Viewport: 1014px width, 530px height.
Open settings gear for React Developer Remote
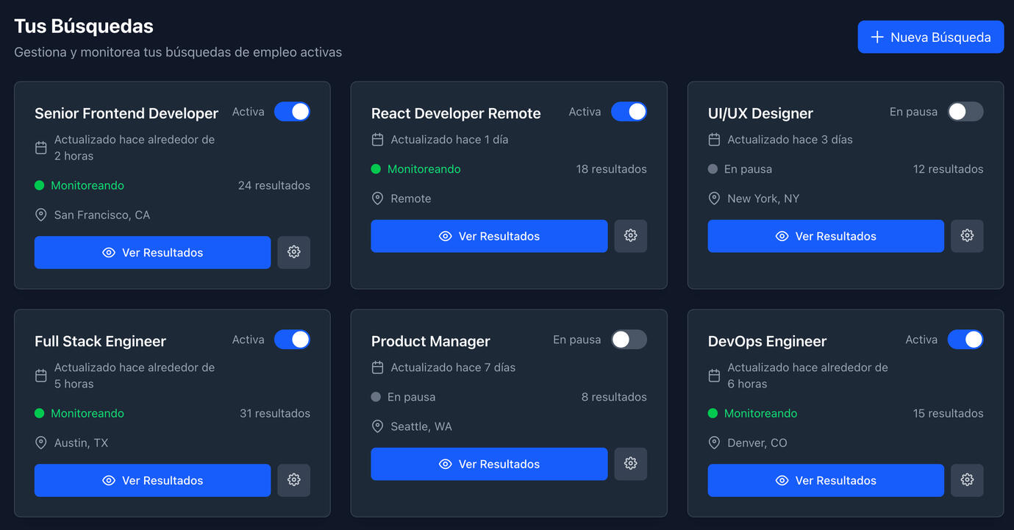click(630, 236)
